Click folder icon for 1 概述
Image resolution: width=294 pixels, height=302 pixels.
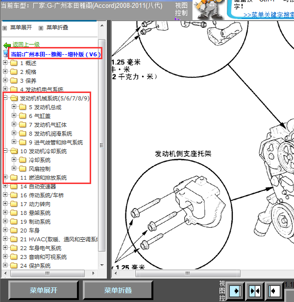tap(14, 63)
